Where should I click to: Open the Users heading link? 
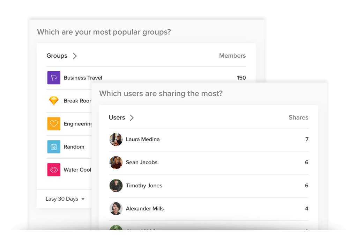[117, 117]
